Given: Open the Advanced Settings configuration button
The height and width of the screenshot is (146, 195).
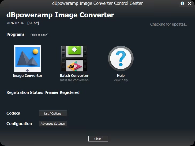Looking at the screenshot, I should point(53,124).
